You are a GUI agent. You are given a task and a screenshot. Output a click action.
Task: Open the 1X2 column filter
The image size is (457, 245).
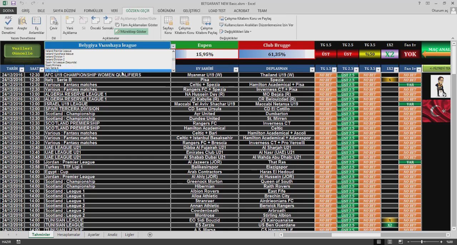[x=396, y=69]
